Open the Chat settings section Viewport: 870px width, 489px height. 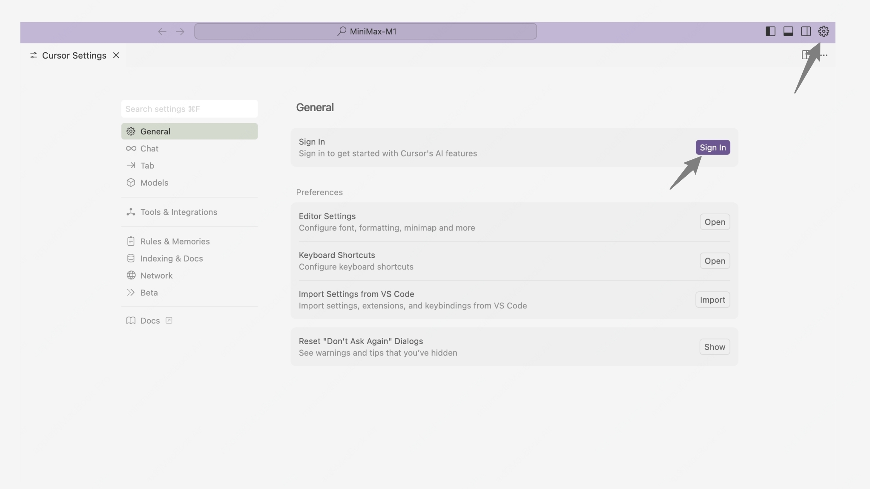coord(149,148)
